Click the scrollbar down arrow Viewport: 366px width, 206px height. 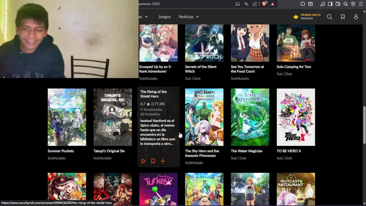point(364,203)
